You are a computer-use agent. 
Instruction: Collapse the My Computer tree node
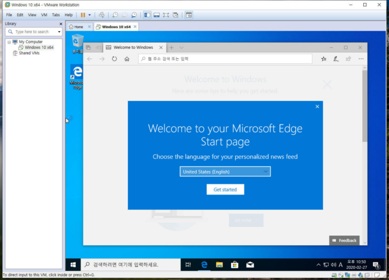pos(9,42)
